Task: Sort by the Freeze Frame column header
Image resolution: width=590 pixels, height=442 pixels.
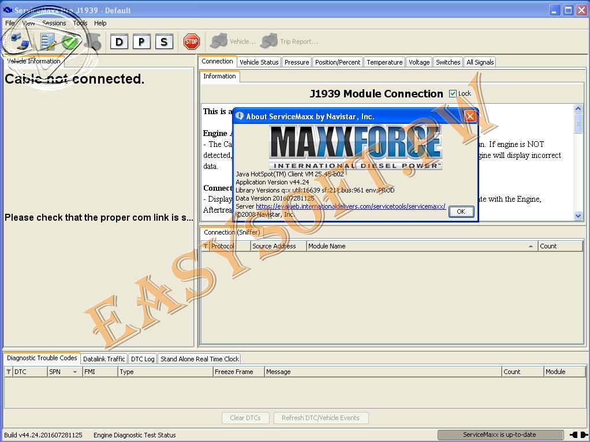Action: [238, 372]
